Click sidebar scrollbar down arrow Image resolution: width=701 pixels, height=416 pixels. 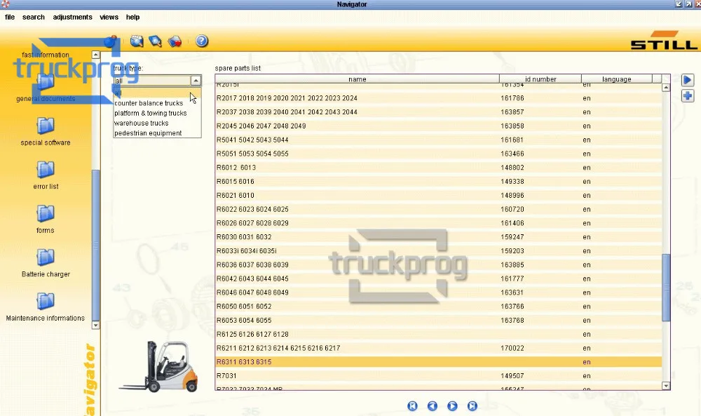95,326
